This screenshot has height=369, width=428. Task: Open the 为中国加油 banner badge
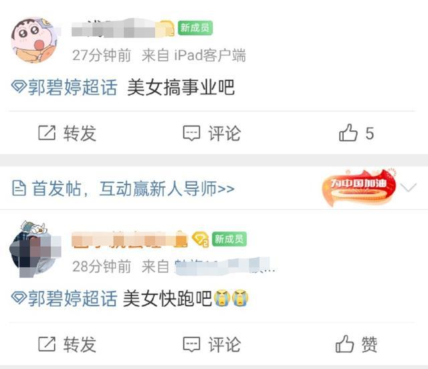[x=359, y=187]
